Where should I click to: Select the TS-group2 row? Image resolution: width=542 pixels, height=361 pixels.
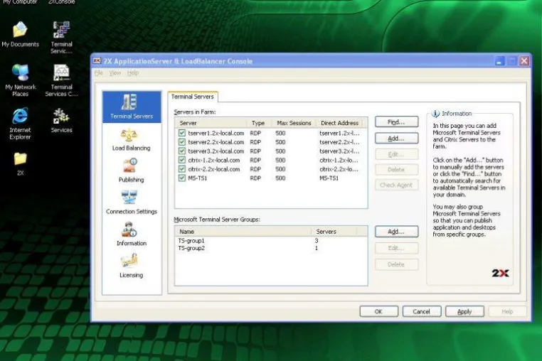(271, 249)
